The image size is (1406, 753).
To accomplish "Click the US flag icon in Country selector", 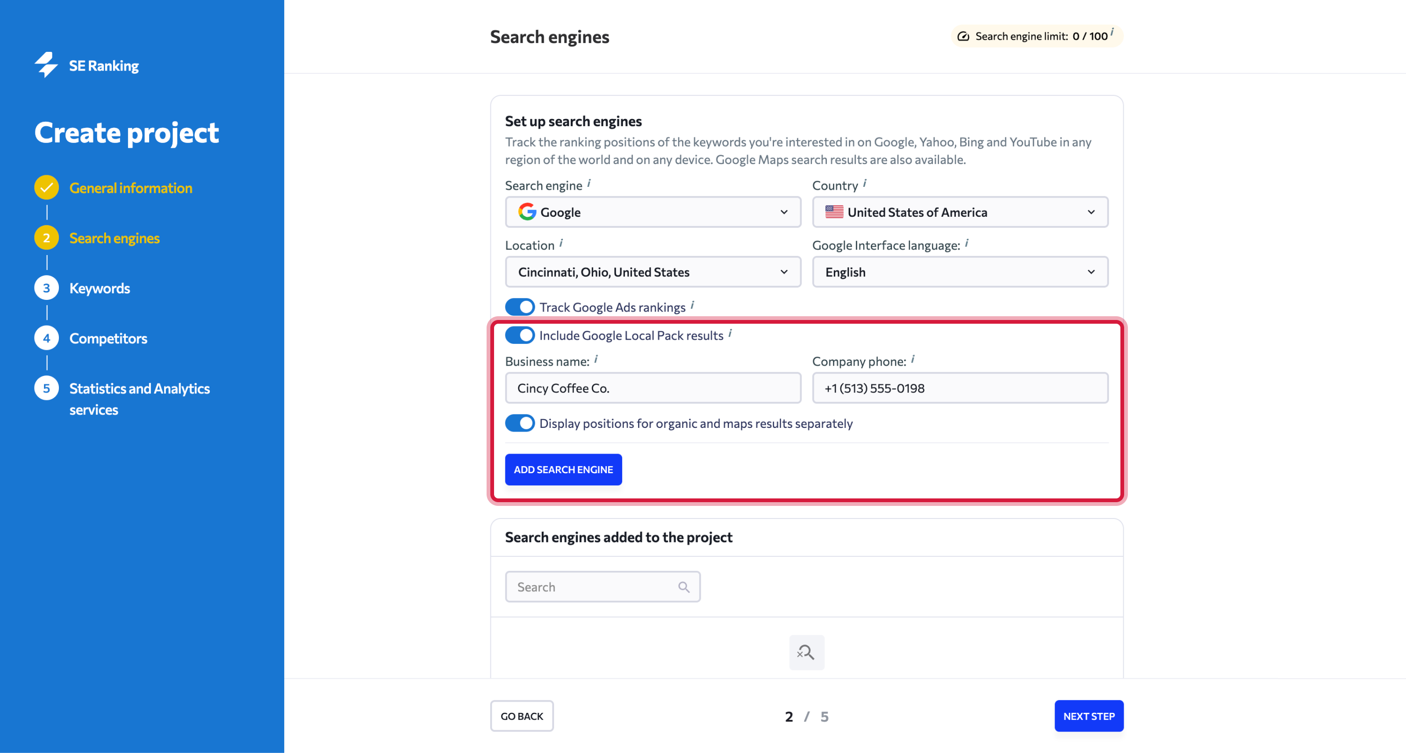I will [834, 212].
